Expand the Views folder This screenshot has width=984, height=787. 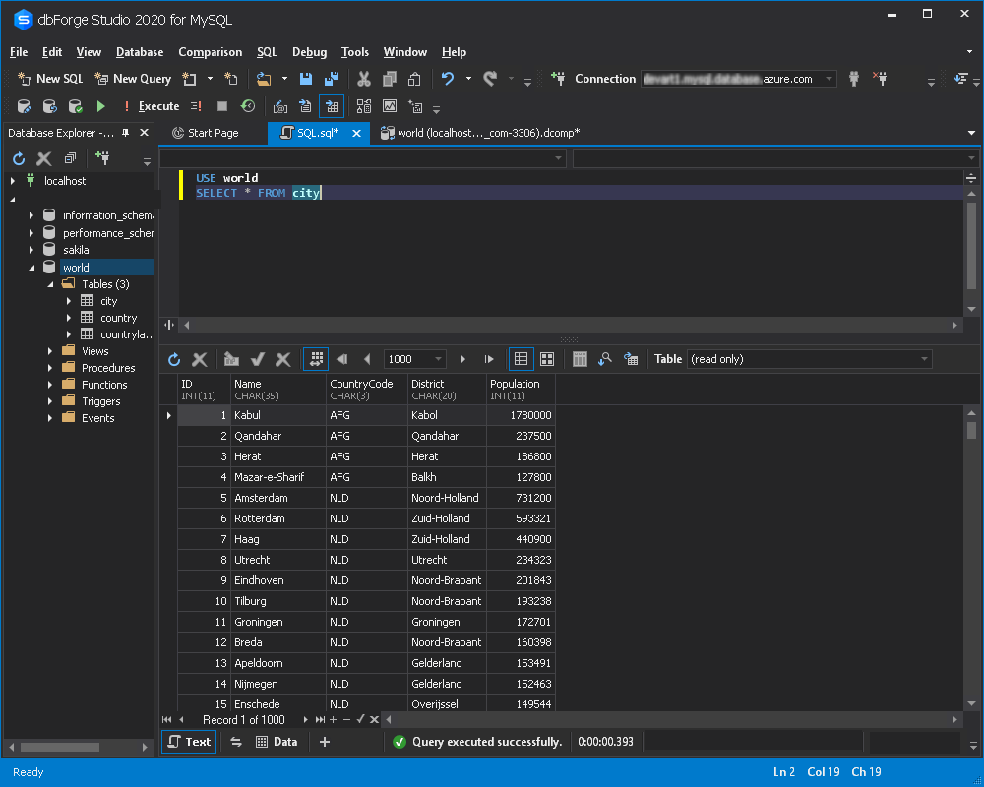[50, 351]
